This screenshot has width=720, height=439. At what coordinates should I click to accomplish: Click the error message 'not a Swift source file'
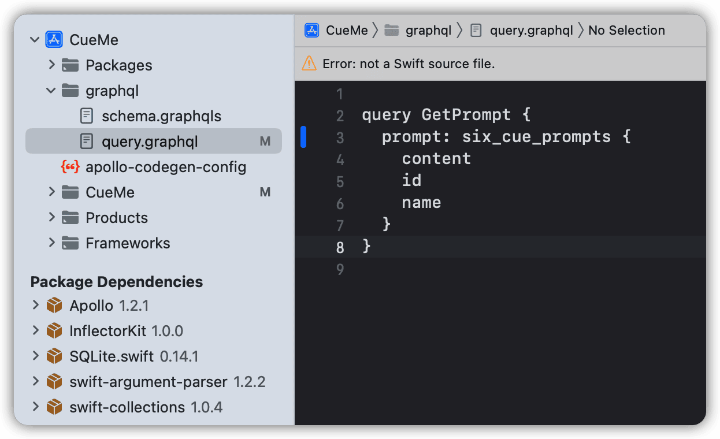coord(409,64)
